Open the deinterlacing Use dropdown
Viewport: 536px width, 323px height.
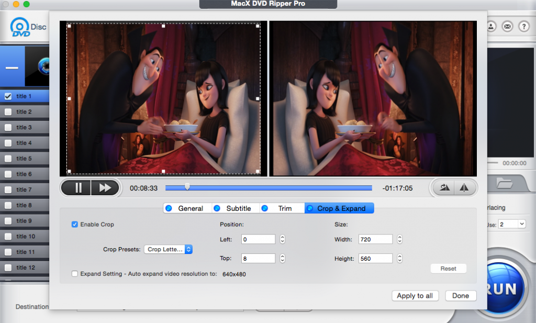[512, 224]
